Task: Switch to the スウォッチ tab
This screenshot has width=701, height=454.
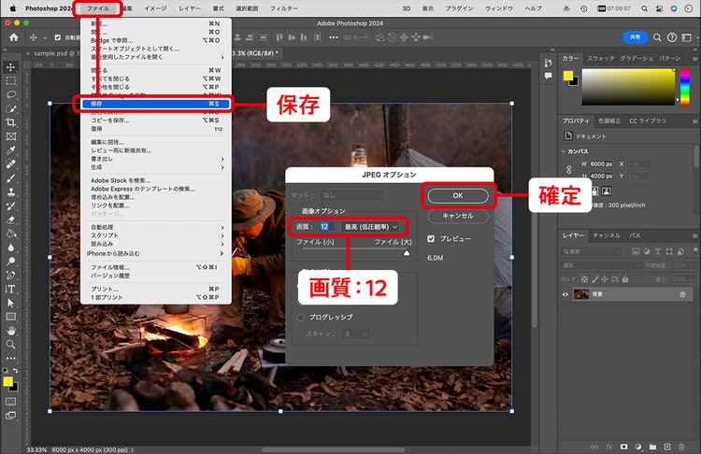Action: click(x=601, y=59)
